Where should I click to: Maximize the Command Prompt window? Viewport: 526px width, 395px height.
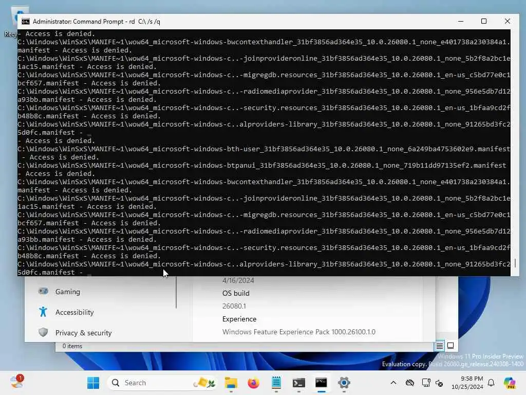pos(484,21)
